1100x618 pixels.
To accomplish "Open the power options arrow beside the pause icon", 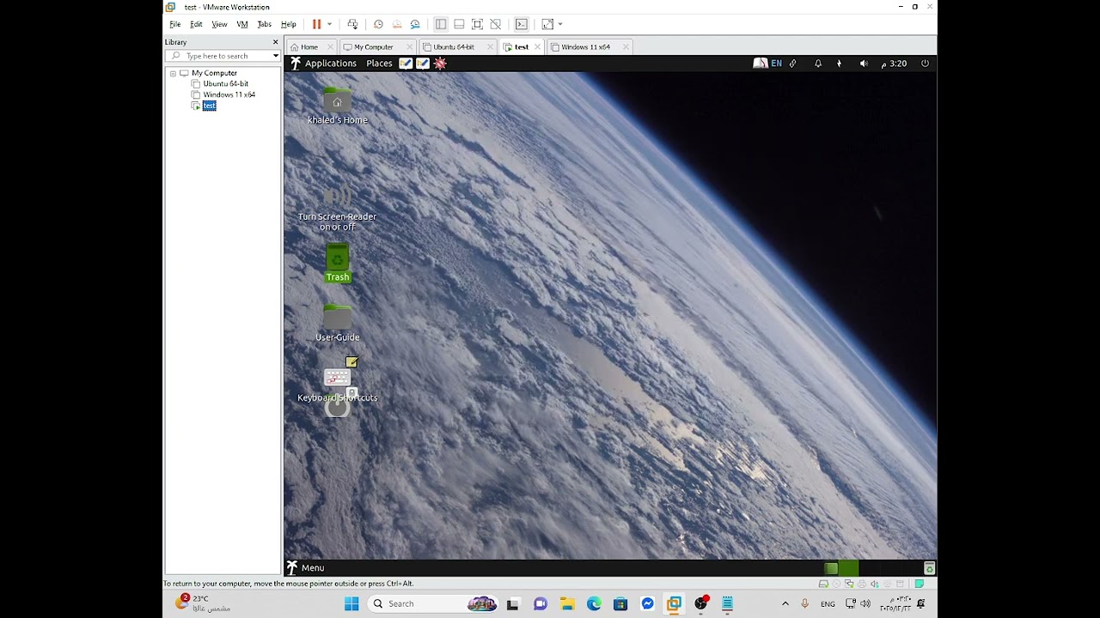I will coord(329,24).
